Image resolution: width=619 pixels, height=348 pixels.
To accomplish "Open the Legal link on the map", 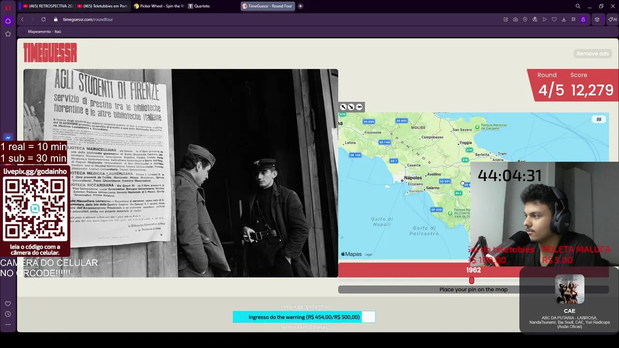I will pyautogui.click(x=368, y=254).
